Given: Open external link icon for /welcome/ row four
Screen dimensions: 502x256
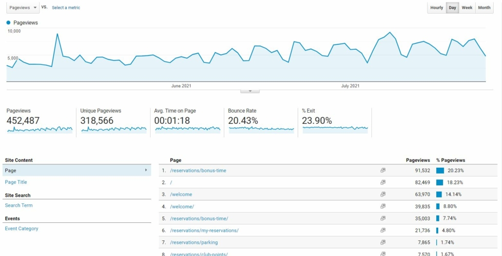Looking at the screenshot, I should [383, 206].
